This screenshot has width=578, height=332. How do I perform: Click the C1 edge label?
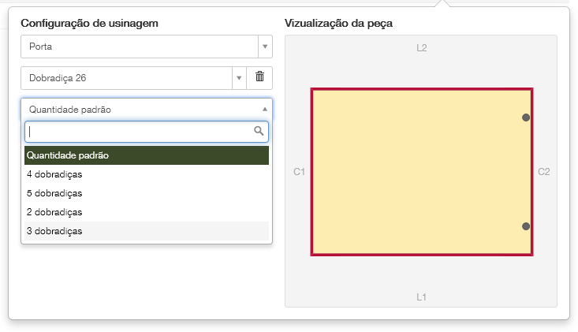click(299, 171)
